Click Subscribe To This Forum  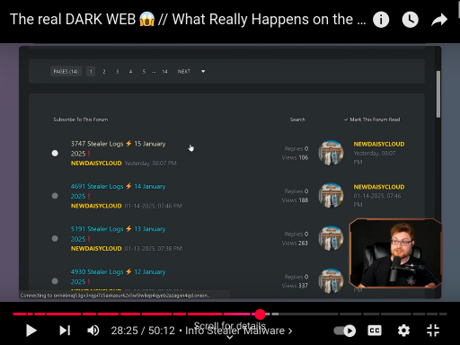point(81,119)
